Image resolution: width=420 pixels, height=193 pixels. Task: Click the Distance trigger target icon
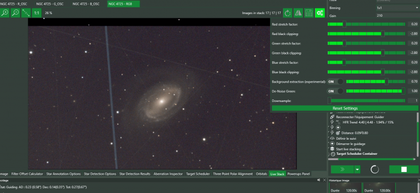coord(338,133)
